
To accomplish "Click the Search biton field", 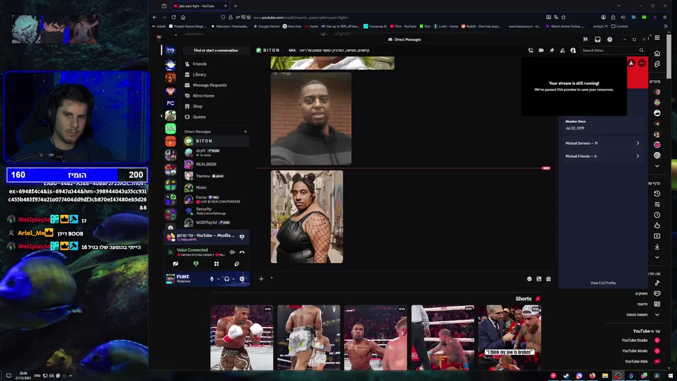I will coord(612,50).
